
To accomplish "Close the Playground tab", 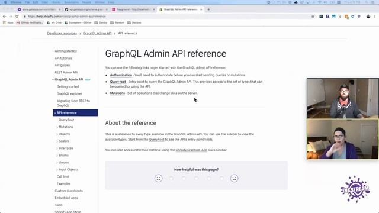I will click(154, 9).
